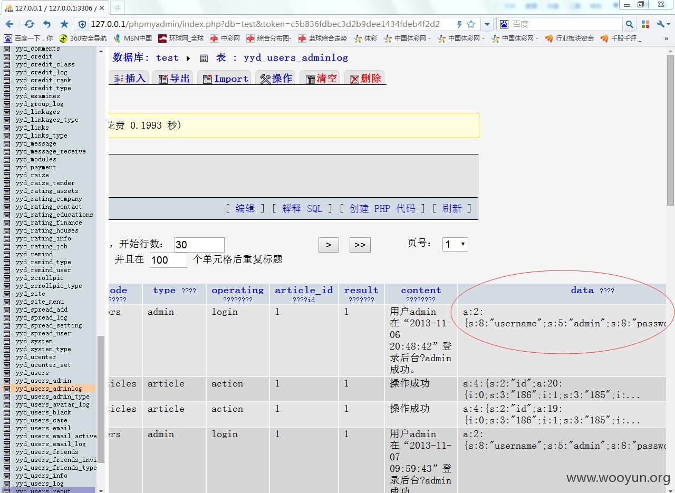This screenshot has height=493, width=675.
Task: Open the 综合分布图 bookmark
Action: pyautogui.click(x=268, y=38)
